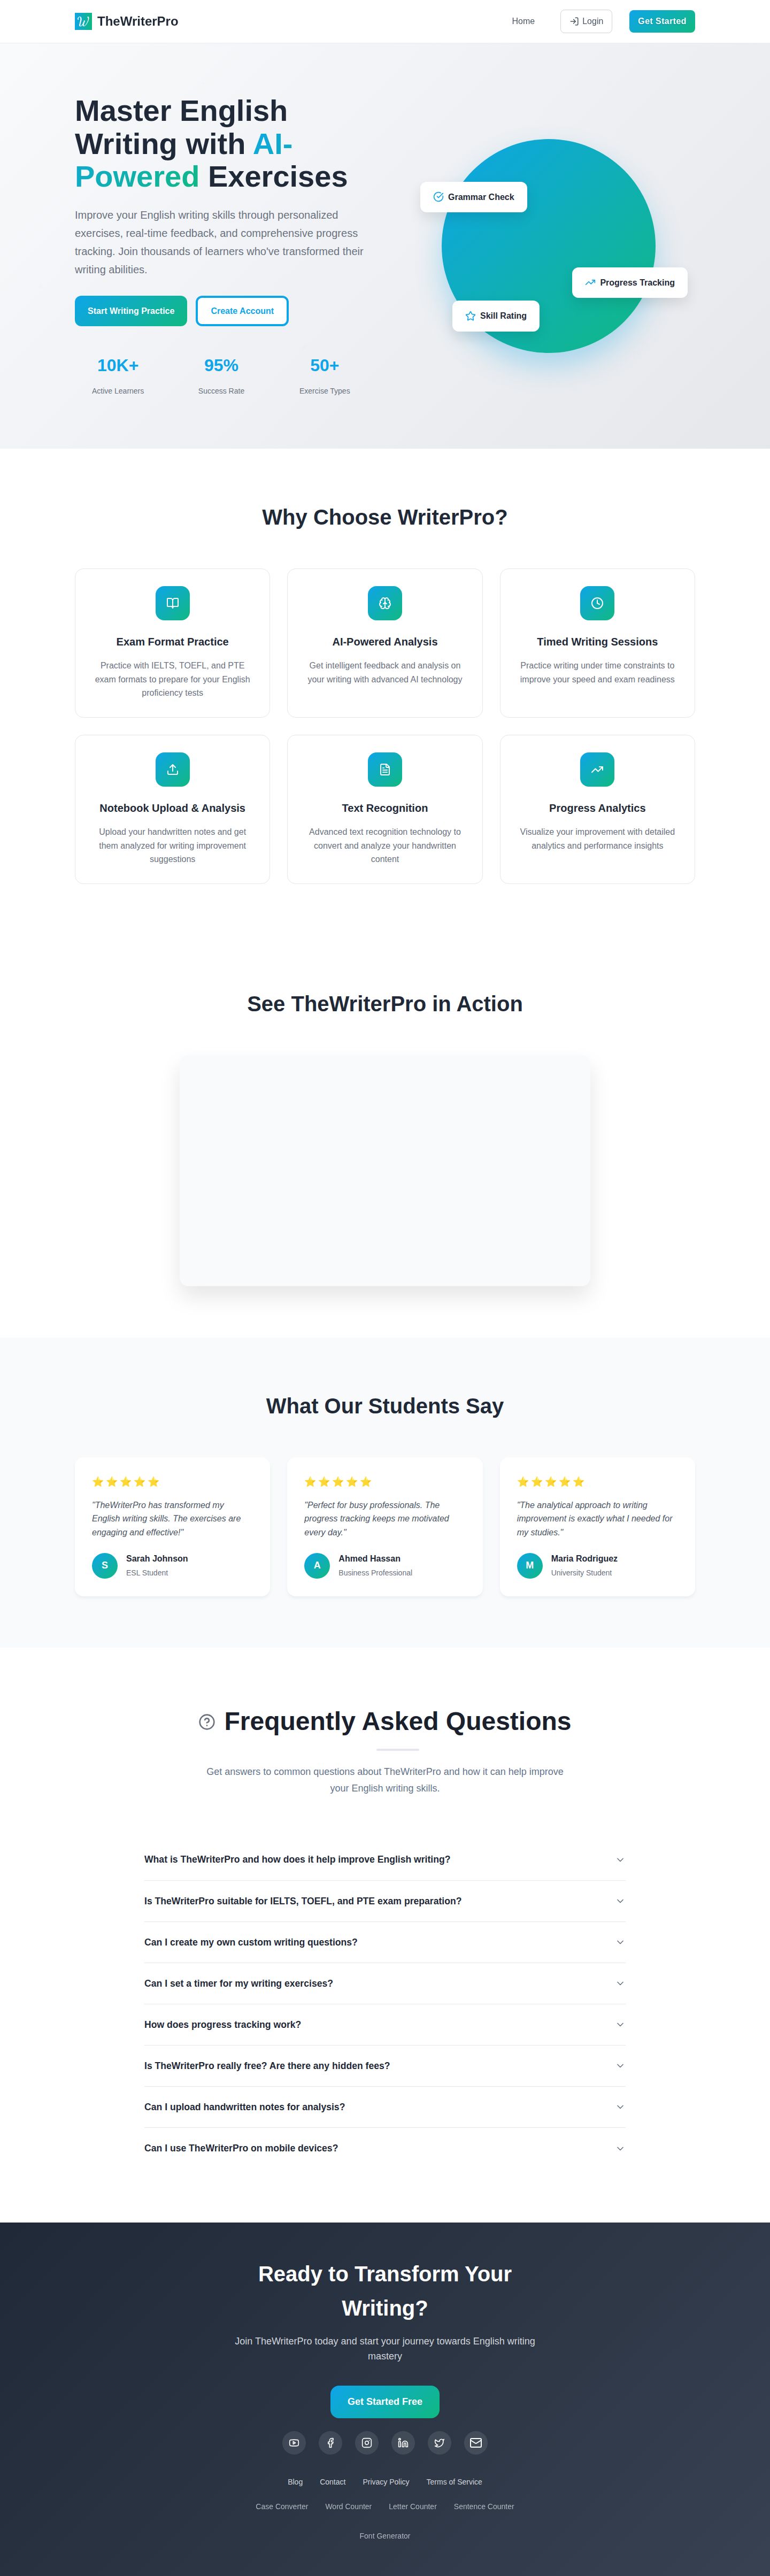Click the Notebook Upload & Analysis upload icon
This screenshot has width=770, height=2576.
[172, 769]
